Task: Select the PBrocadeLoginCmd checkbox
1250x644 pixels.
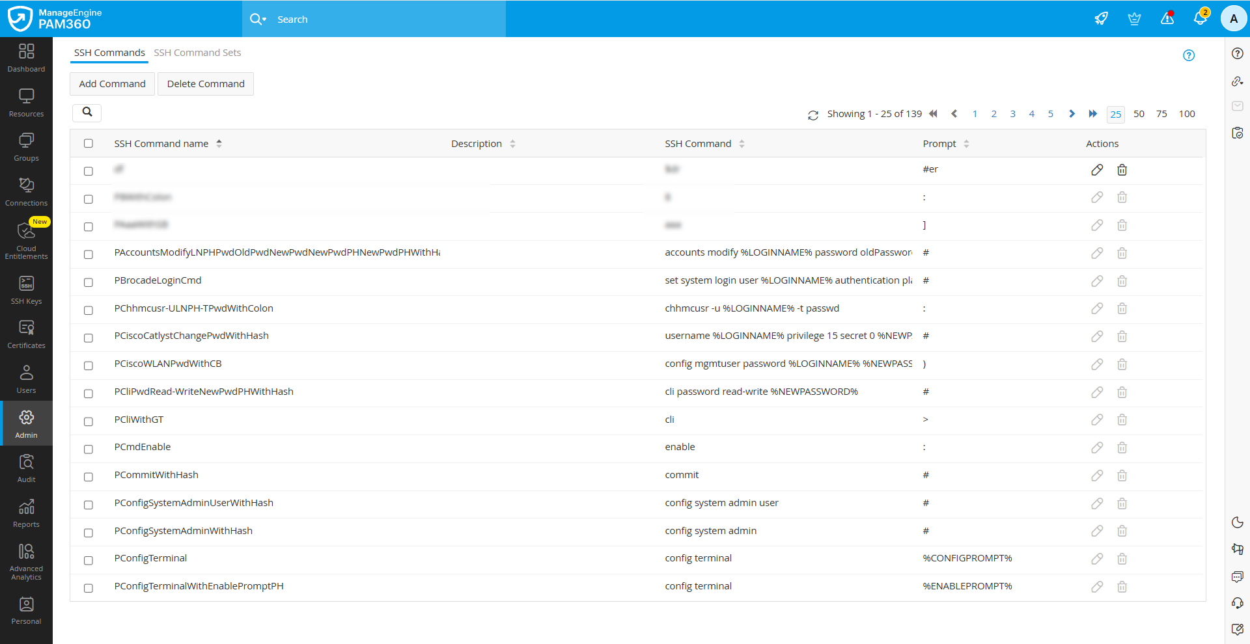Action: click(x=89, y=282)
